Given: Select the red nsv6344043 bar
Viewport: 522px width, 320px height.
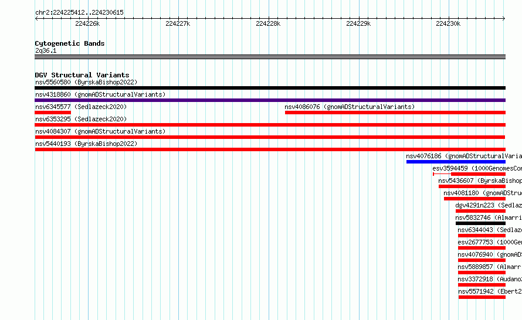Looking at the screenshot, I should pyautogui.click(x=482, y=236).
